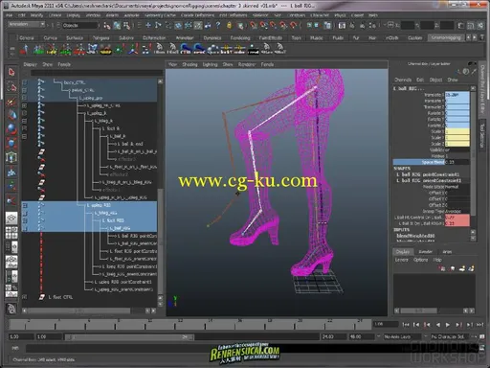Collapse the L_upleg_RIG node in outliner
This screenshot has height=368, width=490.
tap(25, 205)
